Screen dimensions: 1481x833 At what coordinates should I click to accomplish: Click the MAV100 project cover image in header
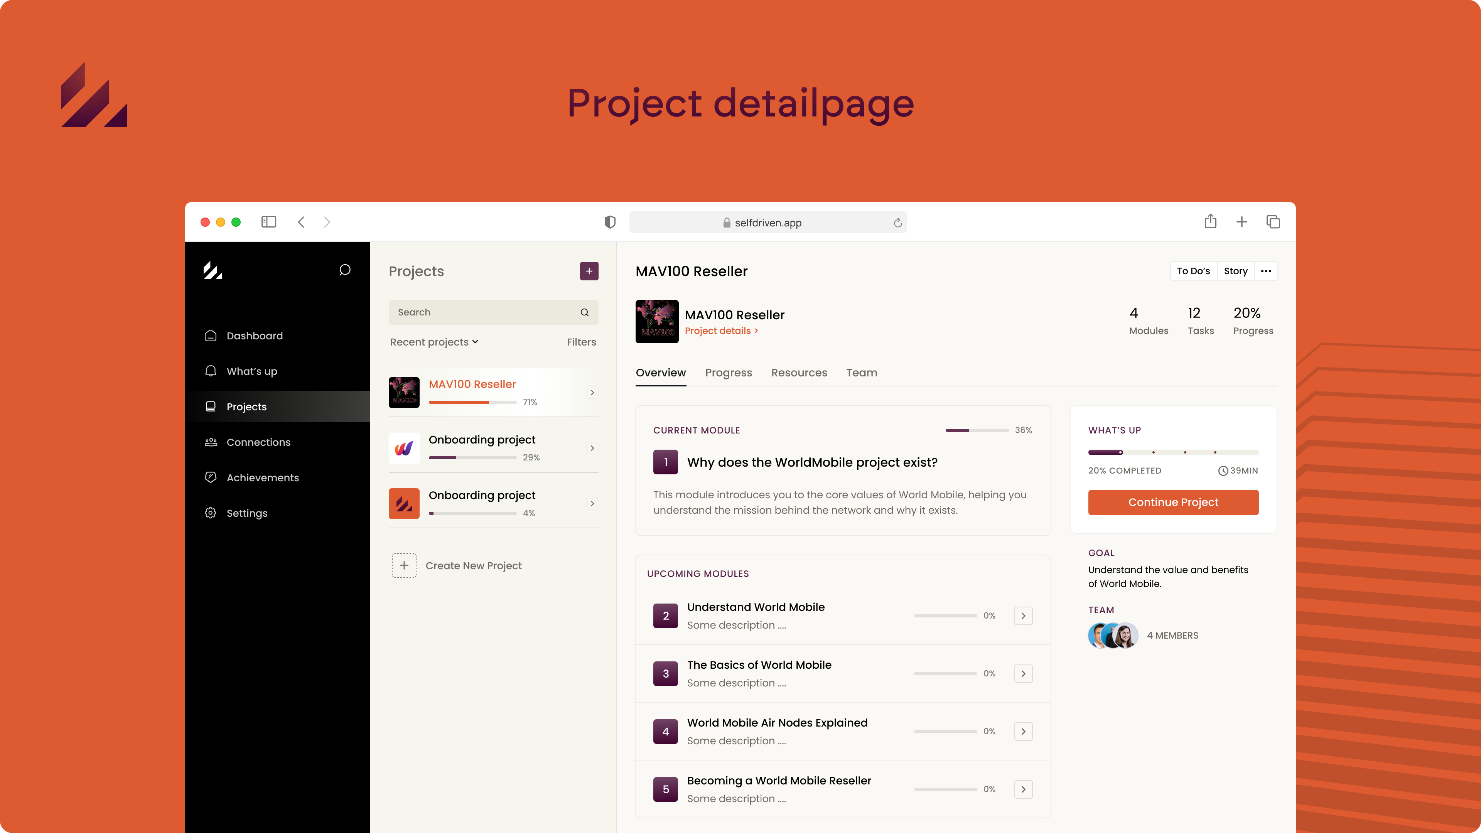657,321
